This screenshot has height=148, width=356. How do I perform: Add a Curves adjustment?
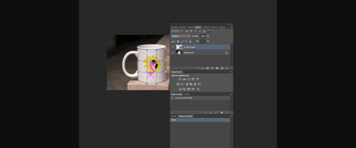(x=189, y=79)
